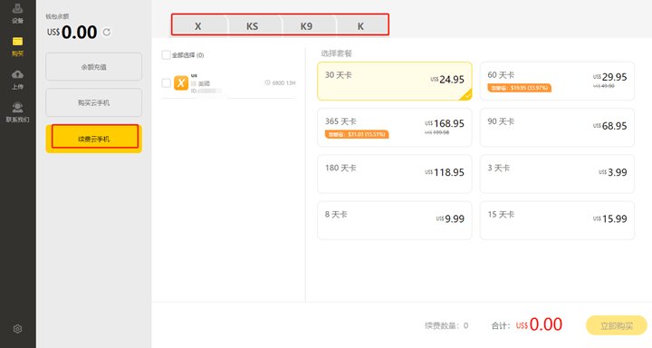The width and height of the screenshot is (652, 348).
Task: Click the clock icon beside 680D 13H
Action: [267, 82]
